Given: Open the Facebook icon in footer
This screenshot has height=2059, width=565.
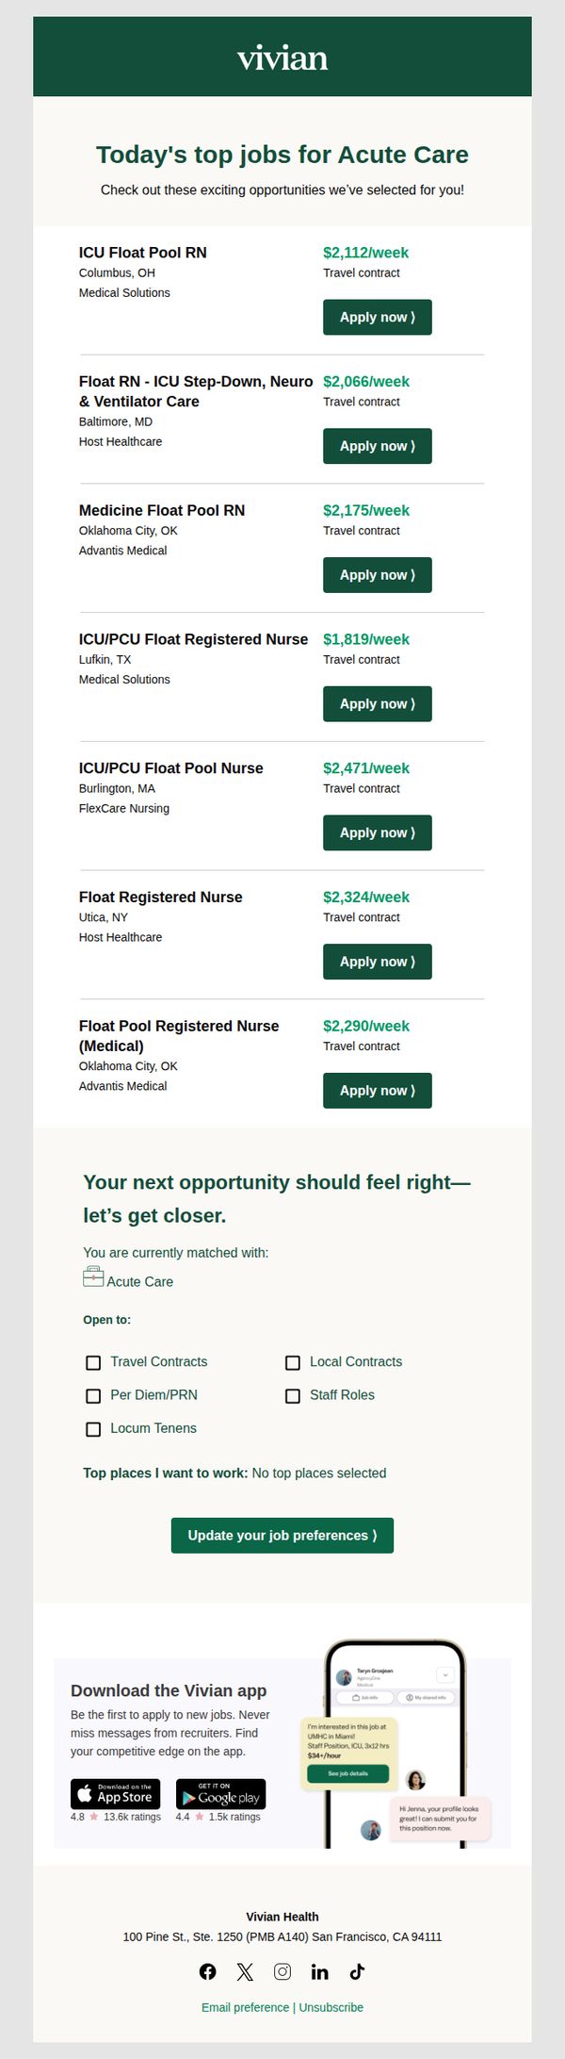Looking at the screenshot, I should coord(208,1971).
